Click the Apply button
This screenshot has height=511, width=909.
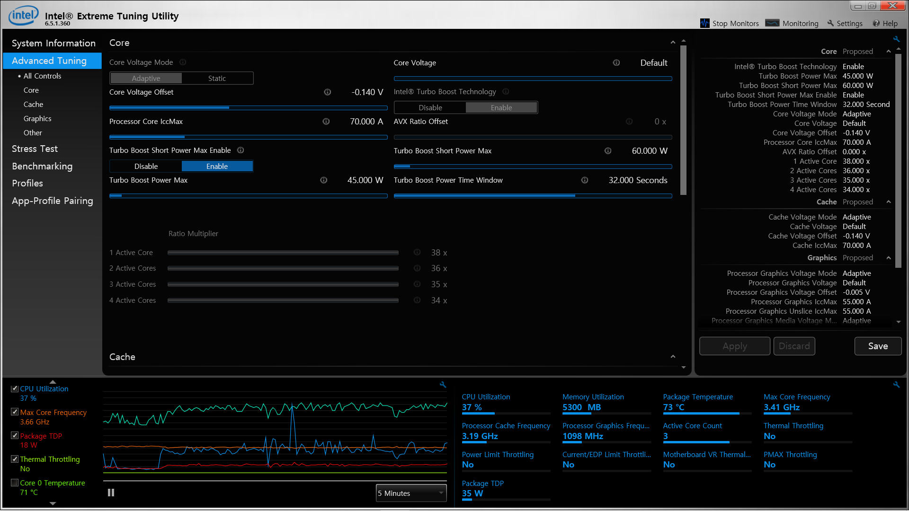(735, 346)
